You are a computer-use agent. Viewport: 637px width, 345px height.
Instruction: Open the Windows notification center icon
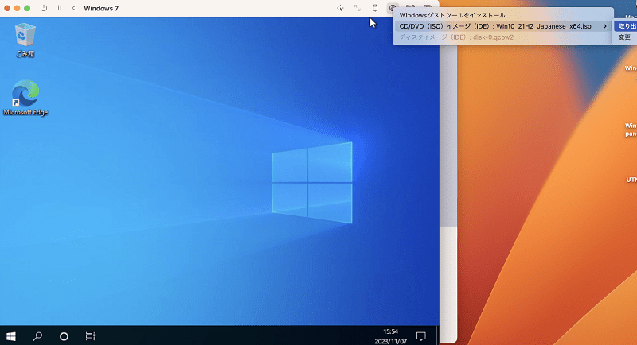tap(421, 336)
